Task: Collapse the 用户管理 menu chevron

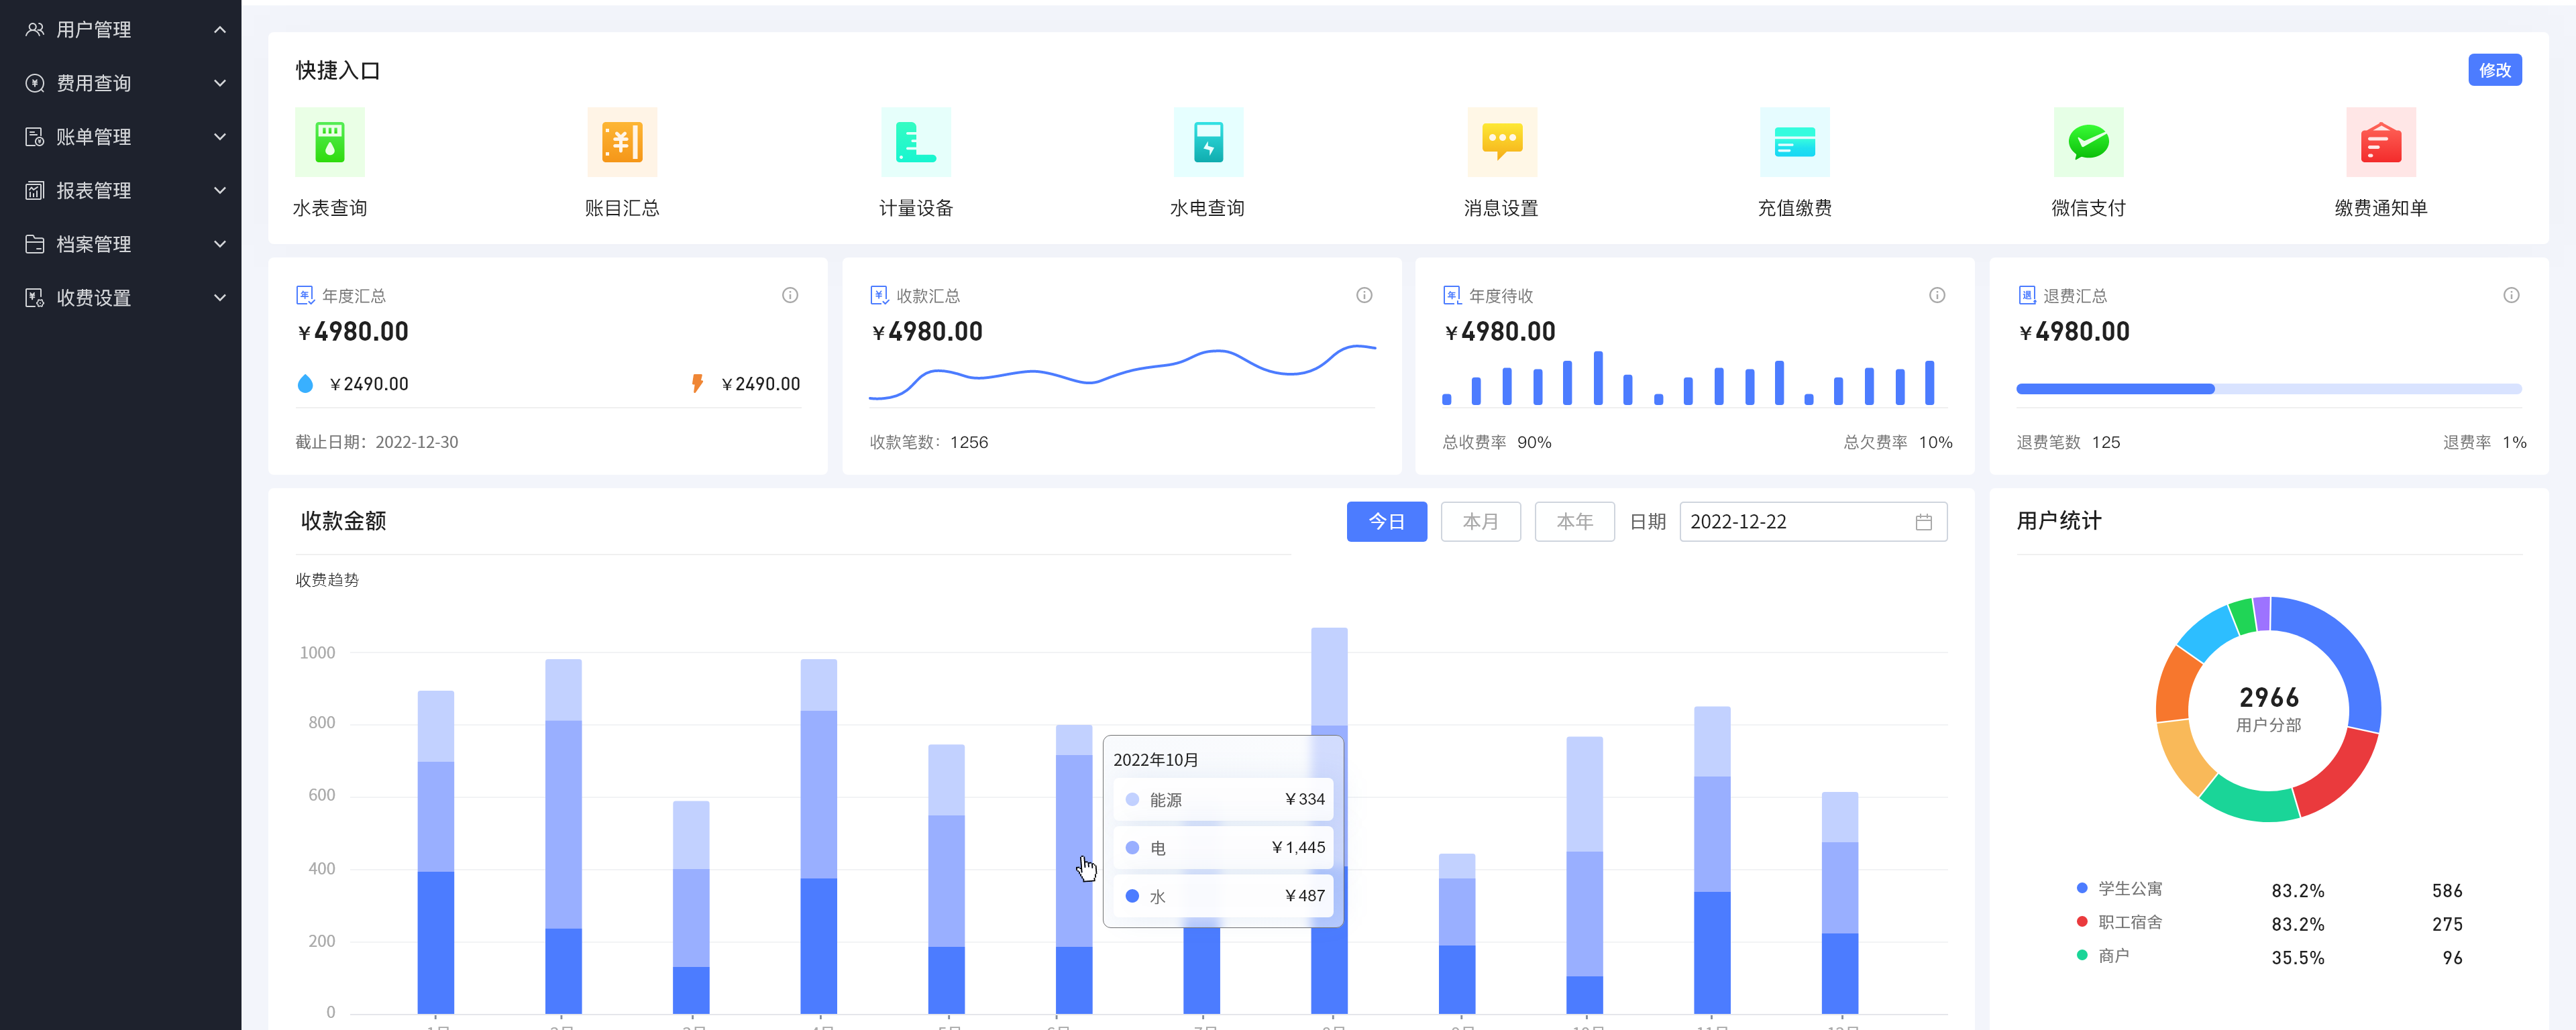Action: pyautogui.click(x=220, y=29)
